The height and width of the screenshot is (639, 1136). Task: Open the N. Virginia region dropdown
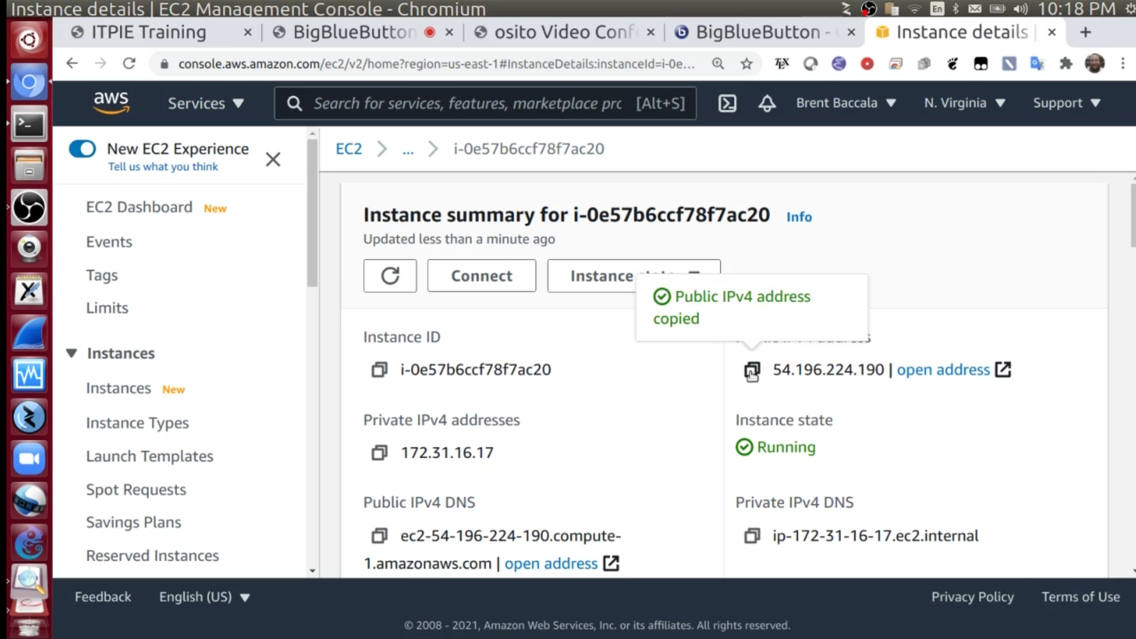[964, 102]
